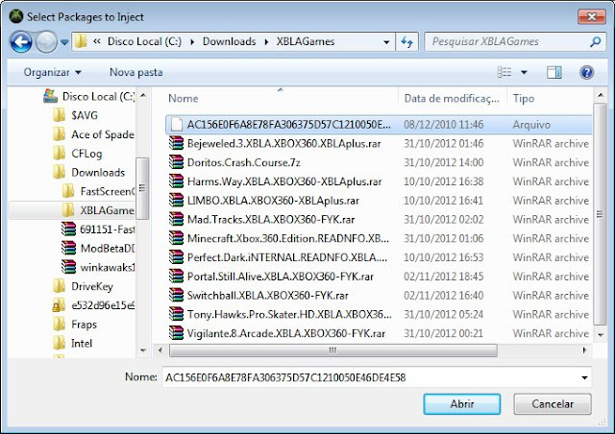Open the arrow after Disco Local (C:) breadcrumb

click(192, 41)
